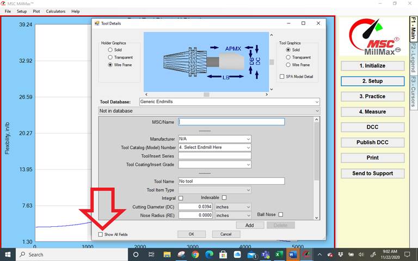Screen dimensions: 418x261
Task: Select Transparent tool graphics option
Action: click(x=288, y=57)
